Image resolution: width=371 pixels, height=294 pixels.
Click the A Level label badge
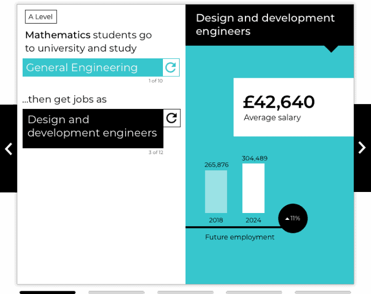click(41, 17)
